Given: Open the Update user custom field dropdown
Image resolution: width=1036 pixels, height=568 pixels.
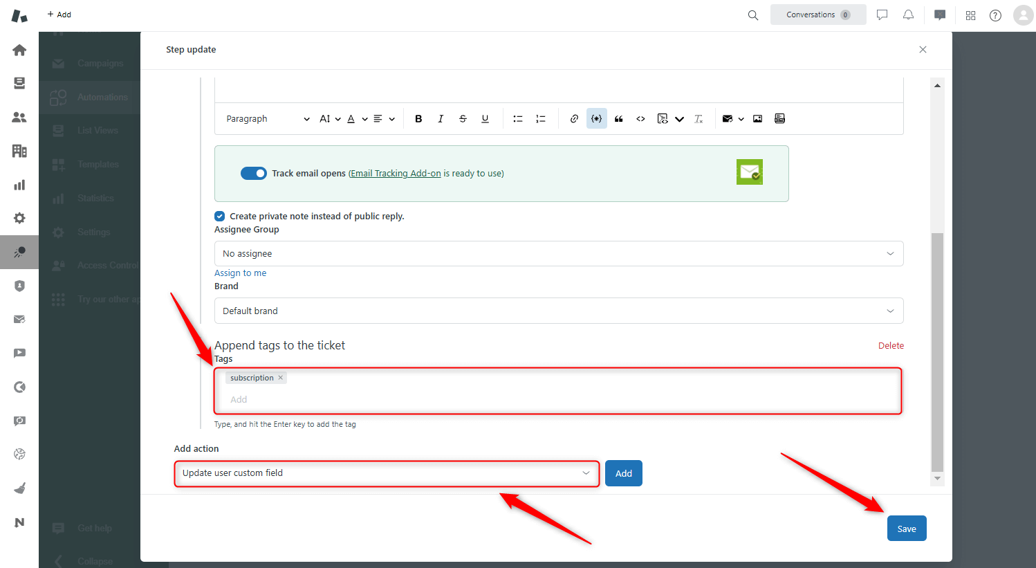Looking at the screenshot, I should coord(387,473).
